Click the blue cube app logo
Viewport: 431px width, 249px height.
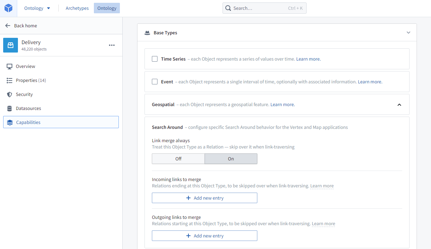pyautogui.click(x=8, y=8)
